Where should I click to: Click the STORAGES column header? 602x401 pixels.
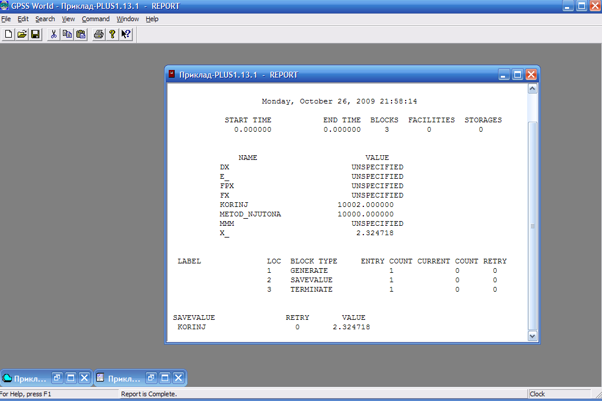(483, 120)
